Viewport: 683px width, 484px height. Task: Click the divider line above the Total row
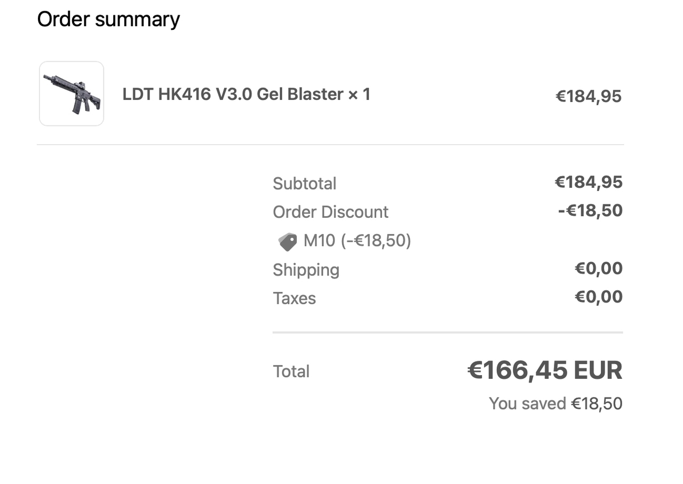447,332
